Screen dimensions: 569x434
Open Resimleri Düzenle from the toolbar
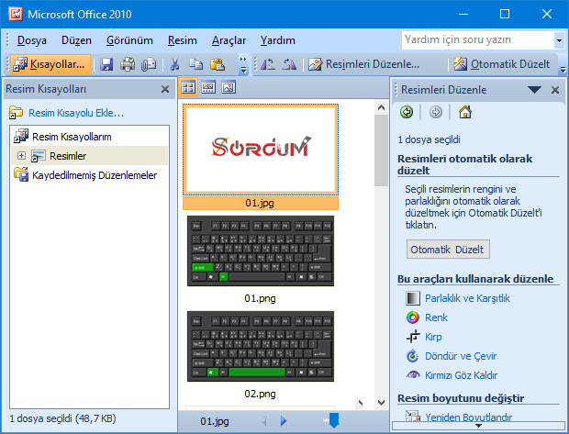(363, 64)
